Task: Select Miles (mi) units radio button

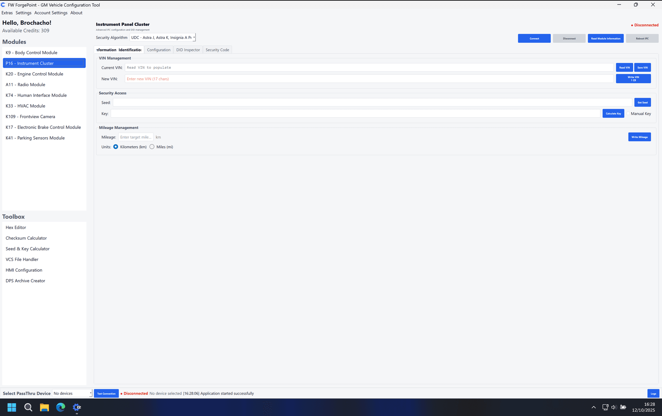Action: [152, 147]
